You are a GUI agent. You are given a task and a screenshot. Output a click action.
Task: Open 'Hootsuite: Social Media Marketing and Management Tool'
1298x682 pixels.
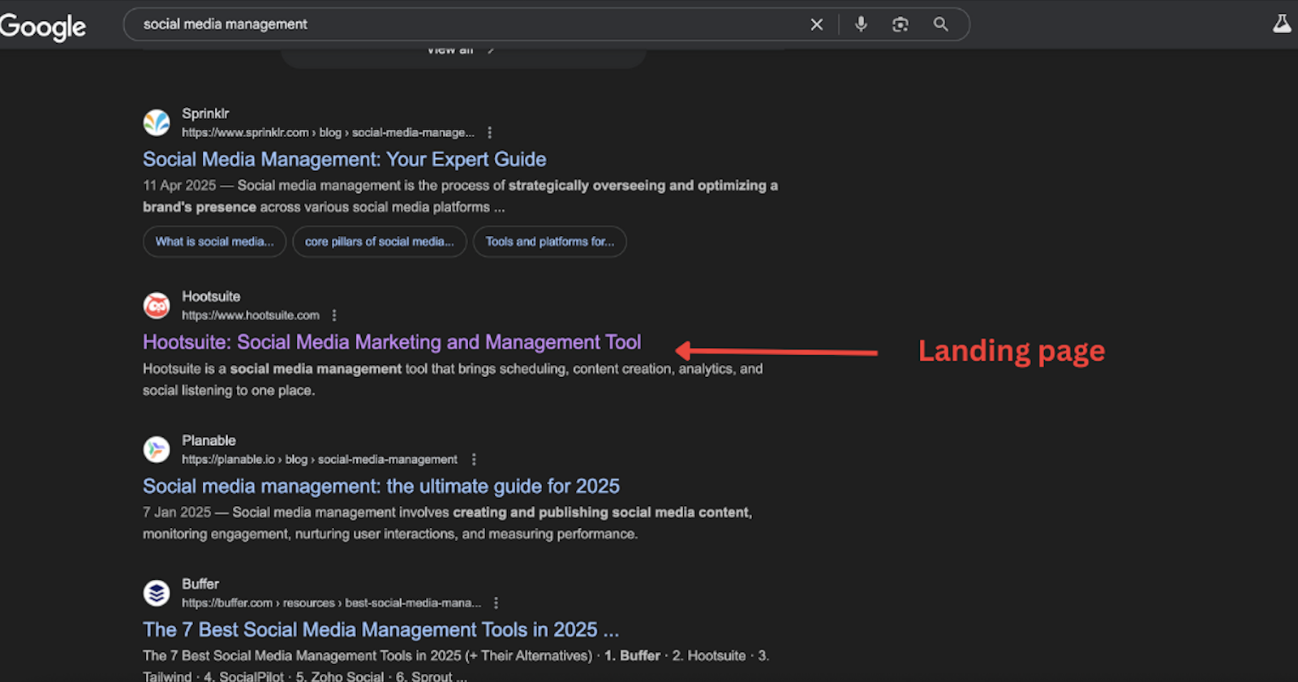click(392, 342)
